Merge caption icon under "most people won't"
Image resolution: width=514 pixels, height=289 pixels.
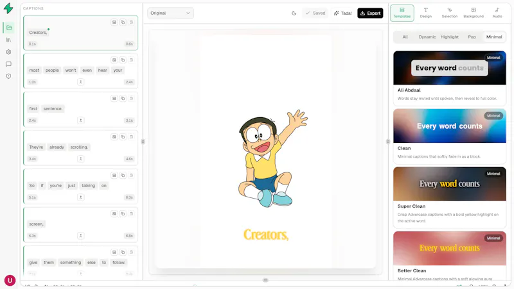pos(81,82)
